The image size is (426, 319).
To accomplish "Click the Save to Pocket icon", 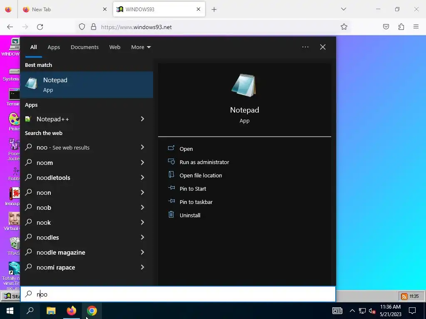I will pos(386,27).
